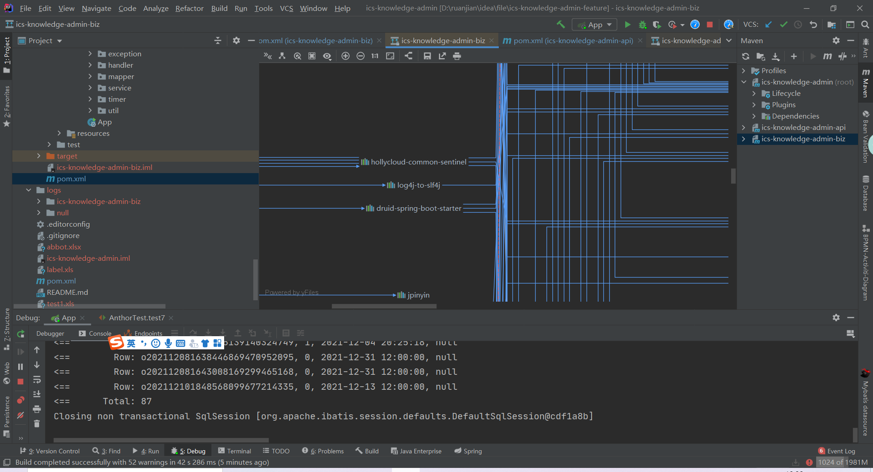Open the Terminal tool window
Image resolution: width=873 pixels, height=472 pixels.
pos(234,451)
